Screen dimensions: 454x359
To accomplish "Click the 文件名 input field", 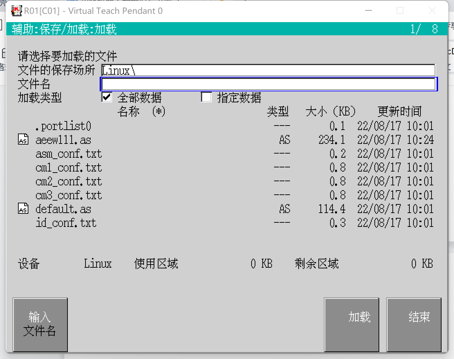I will click(x=269, y=84).
